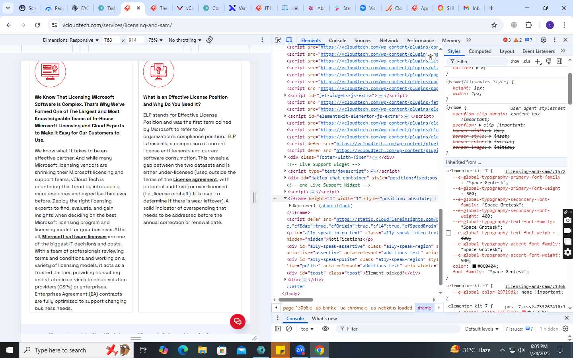573x358 pixels.
Task: Open the Layout tab in Styles pane
Action: coord(507,51)
